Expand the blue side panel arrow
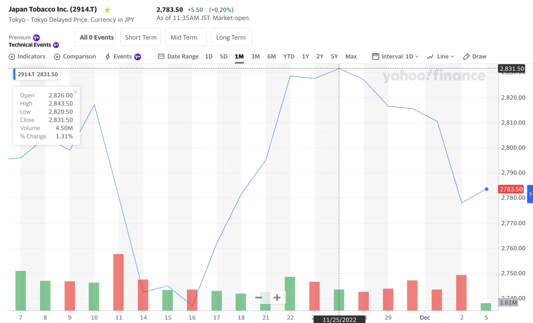The height and width of the screenshot is (323, 533). (x=529, y=194)
